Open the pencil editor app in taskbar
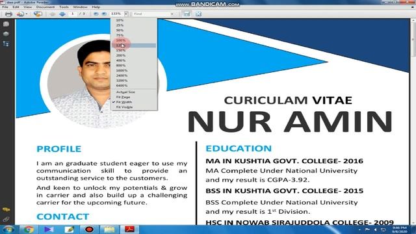Viewport: 416px width, 234px height. [69, 229]
